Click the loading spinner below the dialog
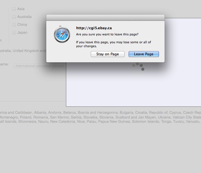Viewport: 201px width, 173px height. (x=138, y=69)
